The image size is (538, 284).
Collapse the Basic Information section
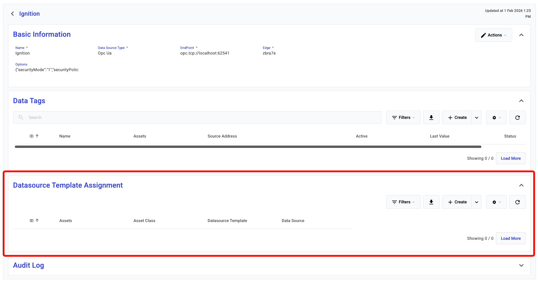coord(521,35)
